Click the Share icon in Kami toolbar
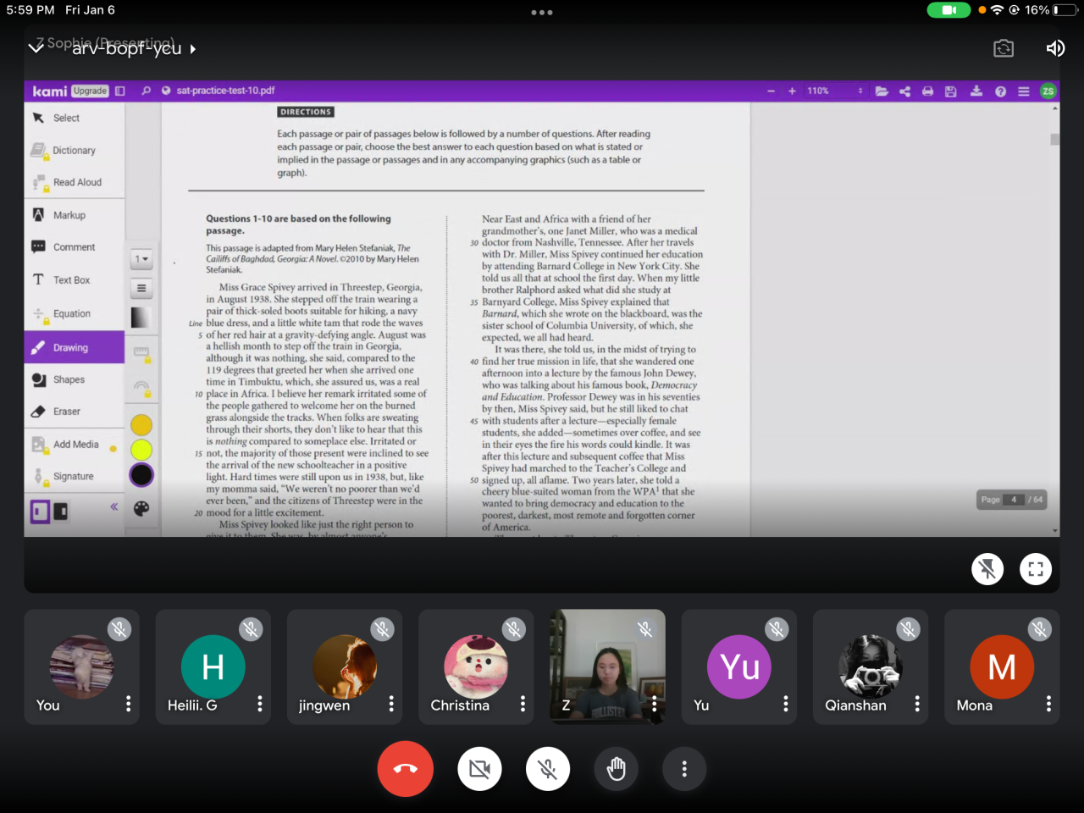1084x813 pixels. [x=904, y=91]
